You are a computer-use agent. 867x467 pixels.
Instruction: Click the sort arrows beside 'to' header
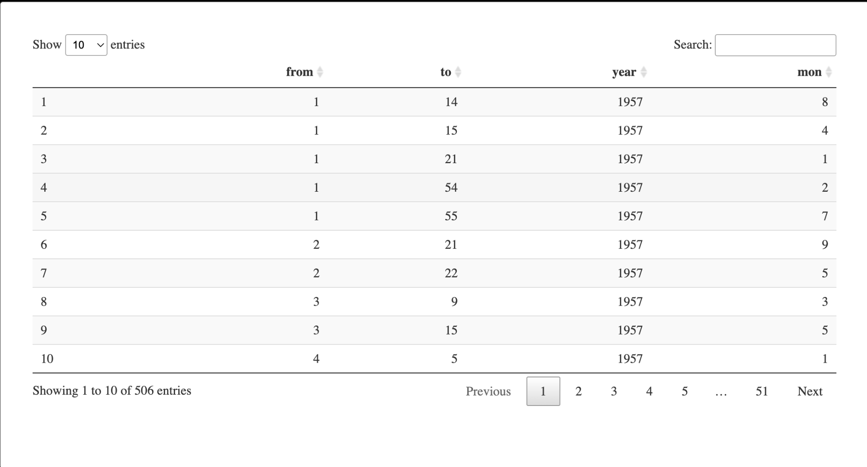coord(458,72)
